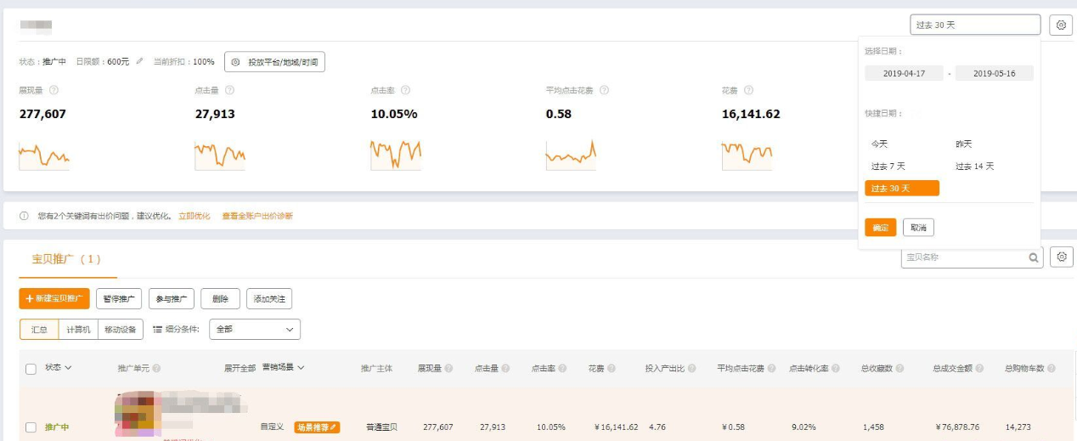
Task: Switch device filter to 移动设备
Action: pos(121,329)
